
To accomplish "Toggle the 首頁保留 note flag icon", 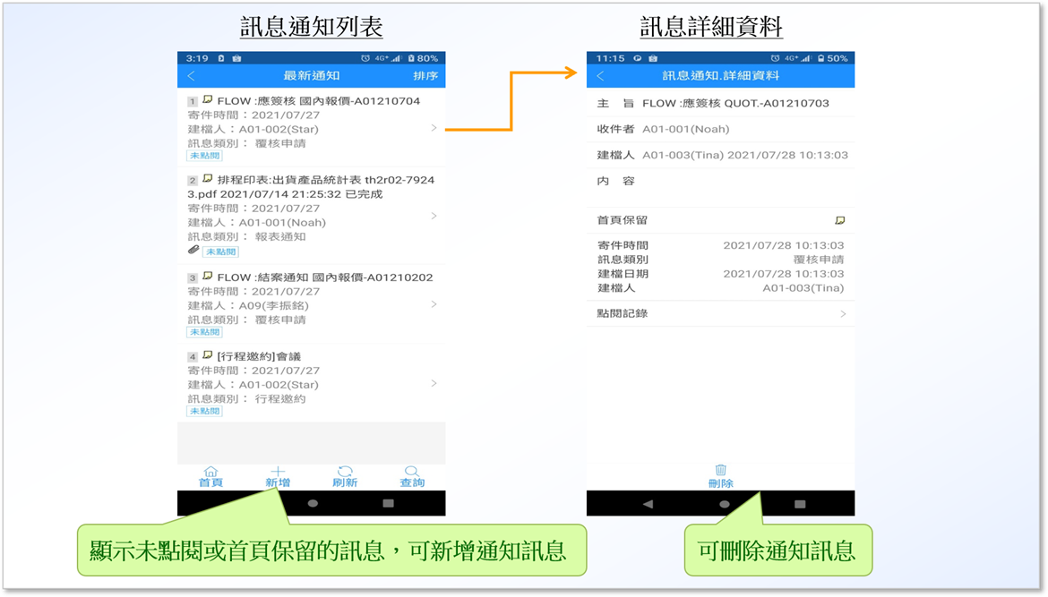I will point(839,220).
